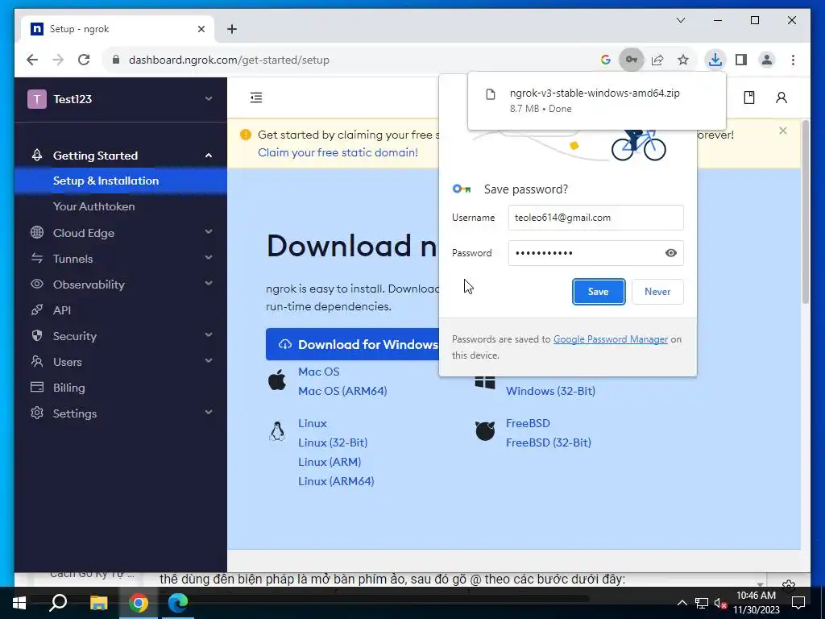
Task: Click Claim your free static domain link
Action: pyautogui.click(x=338, y=152)
